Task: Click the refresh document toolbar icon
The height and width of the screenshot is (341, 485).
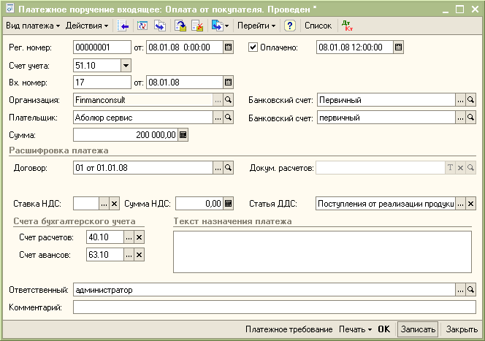Action: (142, 26)
